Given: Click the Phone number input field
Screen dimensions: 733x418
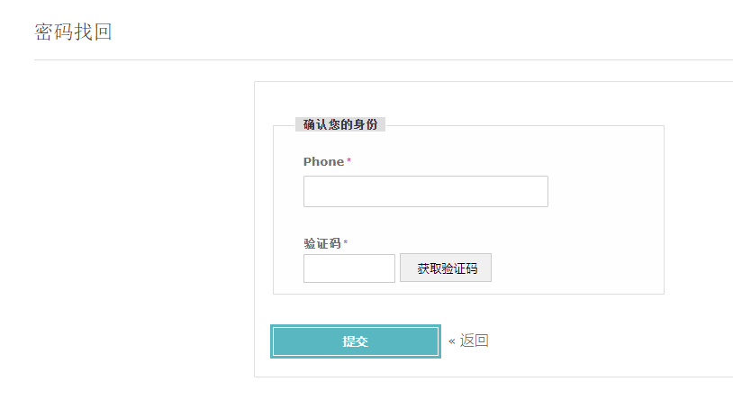Looking at the screenshot, I should pos(425,191).
